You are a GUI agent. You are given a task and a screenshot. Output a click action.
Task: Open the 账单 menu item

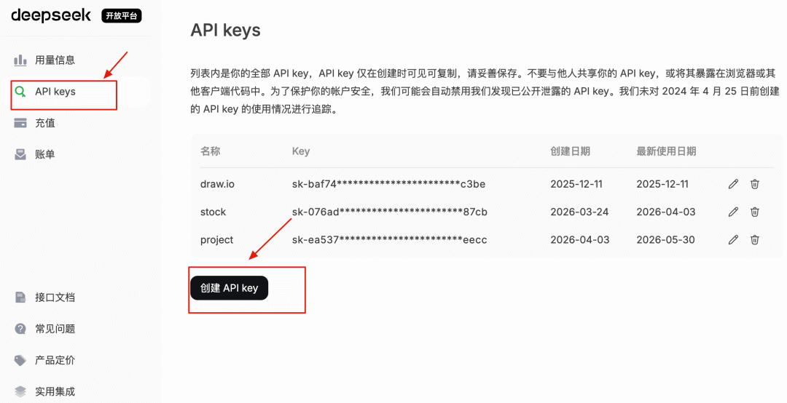coord(45,154)
